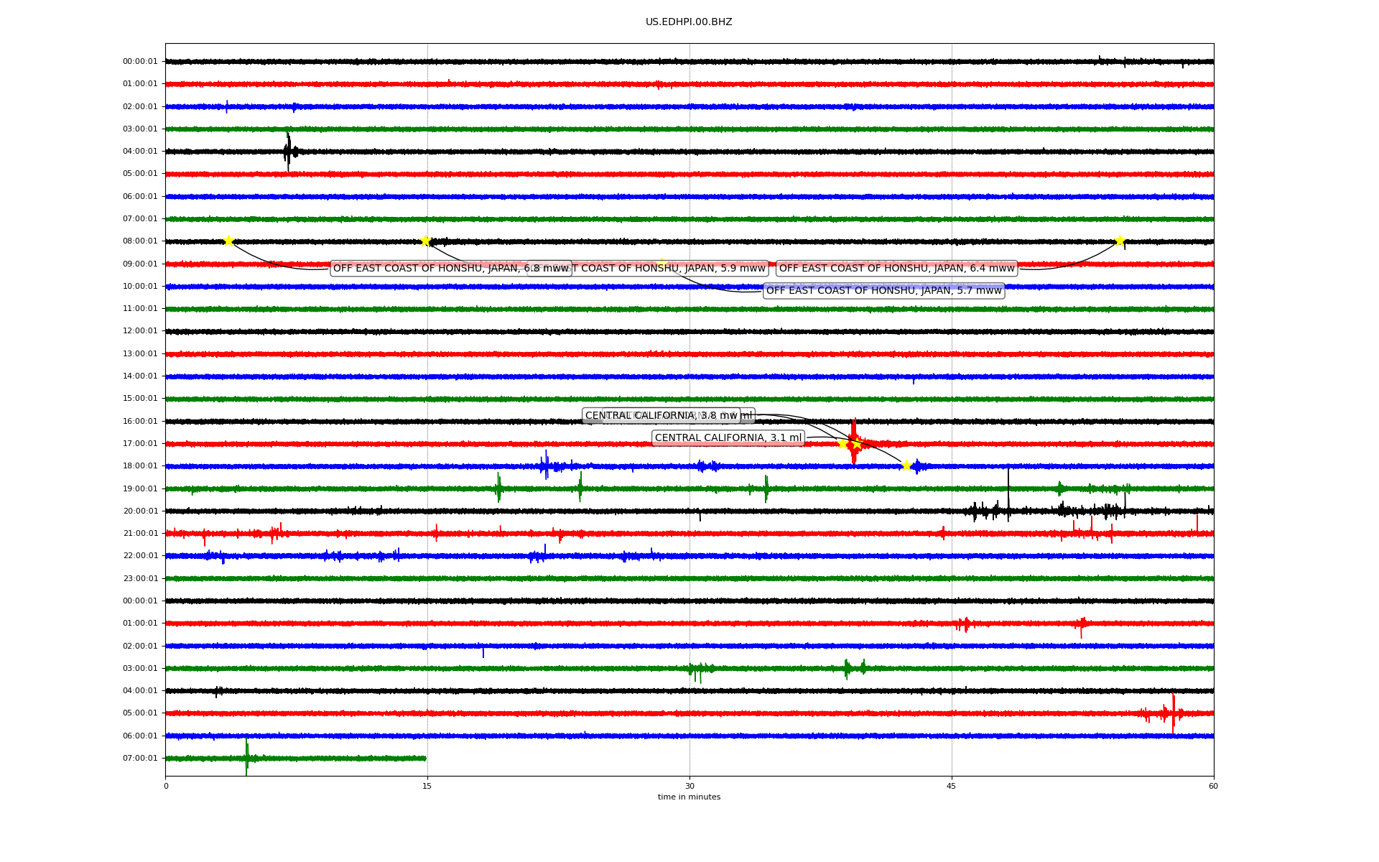1379x862 pixels.
Task: Click the plot title US.EDHPI.00.BHZ
Action: [x=689, y=22]
